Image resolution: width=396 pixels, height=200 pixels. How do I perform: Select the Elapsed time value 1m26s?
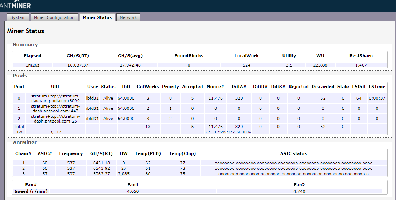32,65
